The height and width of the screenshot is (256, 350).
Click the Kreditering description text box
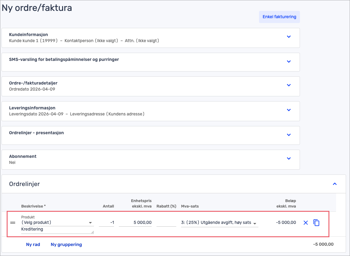[57, 230]
